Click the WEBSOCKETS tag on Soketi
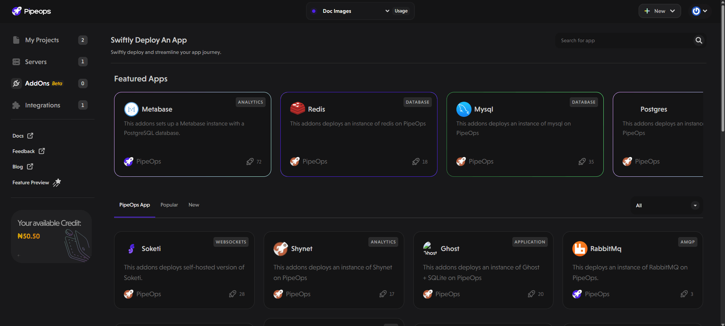The height and width of the screenshot is (326, 725). click(x=231, y=242)
